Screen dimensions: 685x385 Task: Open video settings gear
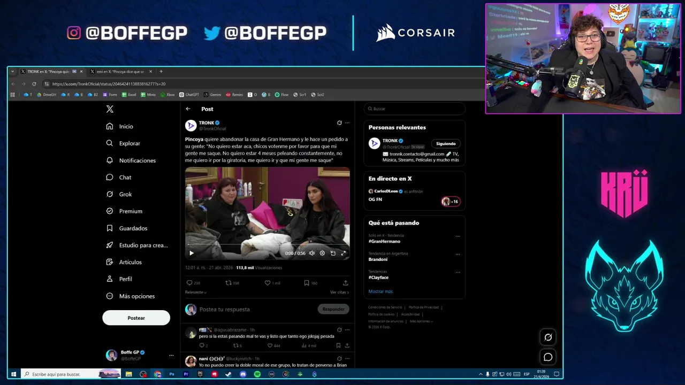coord(322,253)
